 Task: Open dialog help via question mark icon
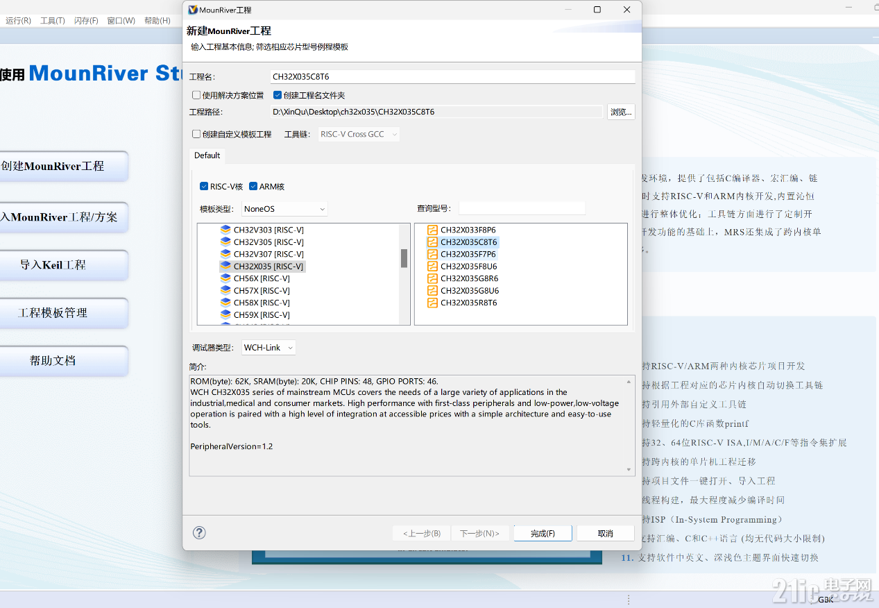pos(199,532)
